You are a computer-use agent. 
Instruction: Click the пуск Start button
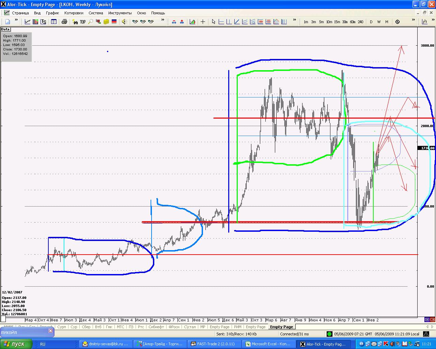point(16,344)
